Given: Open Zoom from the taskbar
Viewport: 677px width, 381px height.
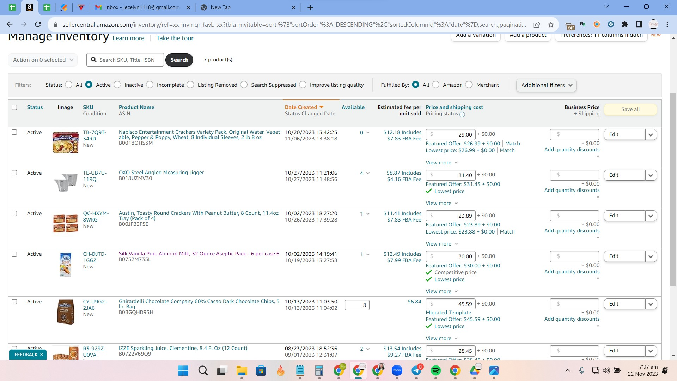Looking at the screenshot, I should pyautogui.click(x=397, y=370).
